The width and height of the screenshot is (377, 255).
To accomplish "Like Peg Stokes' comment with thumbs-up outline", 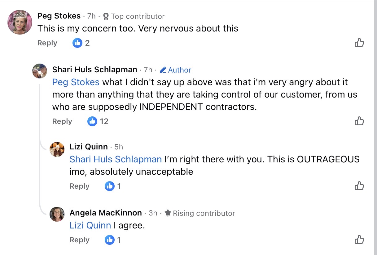I will pyautogui.click(x=359, y=43).
